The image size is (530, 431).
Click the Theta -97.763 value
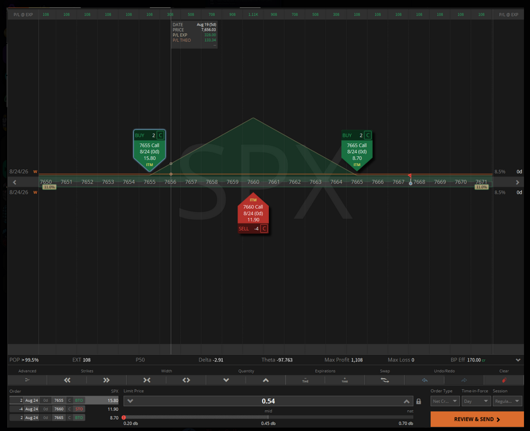284,360
